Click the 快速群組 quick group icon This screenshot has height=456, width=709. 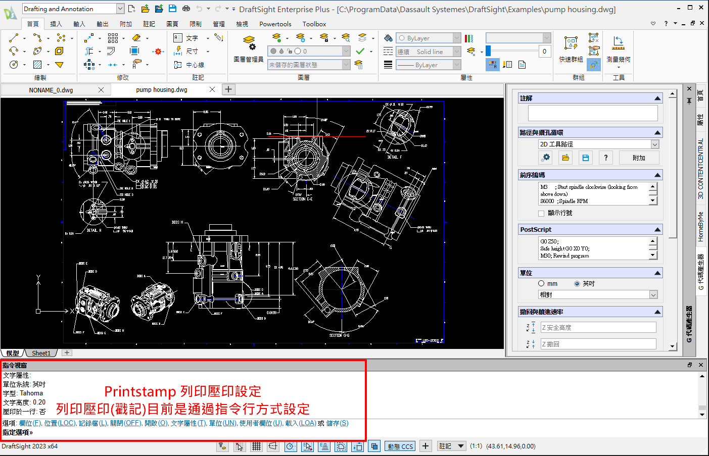(571, 48)
